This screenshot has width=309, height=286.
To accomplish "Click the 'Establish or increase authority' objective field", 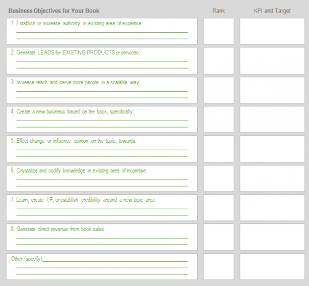I will pos(102,31).
